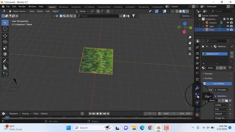235x132 pixels.
Task: Toggle the camera view icon
Action: pos(190,48)
